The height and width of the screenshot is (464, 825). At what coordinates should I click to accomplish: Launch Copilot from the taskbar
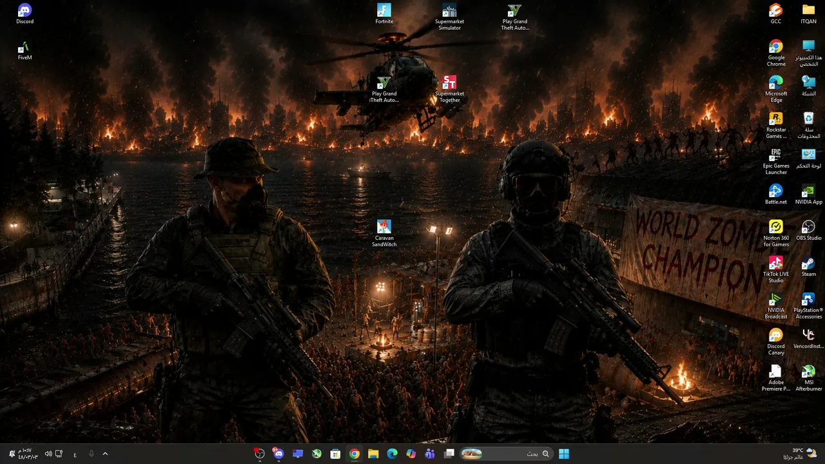(x=411, y=454)
